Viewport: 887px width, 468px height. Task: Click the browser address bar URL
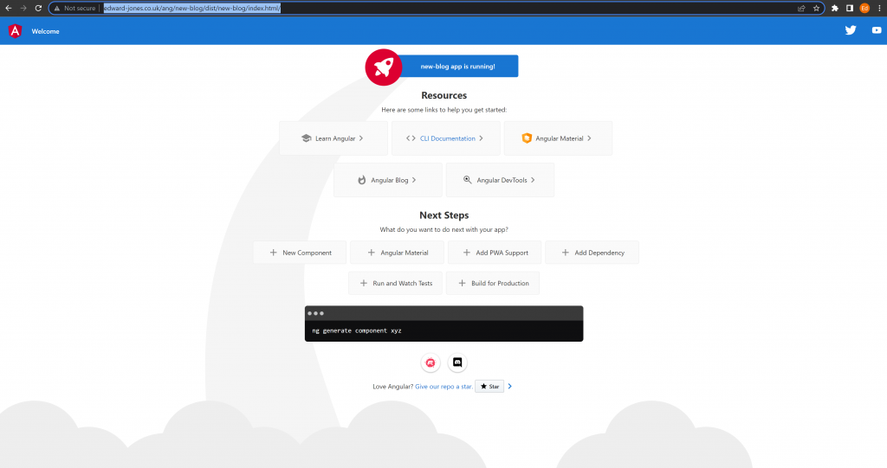tap(191, 8)
